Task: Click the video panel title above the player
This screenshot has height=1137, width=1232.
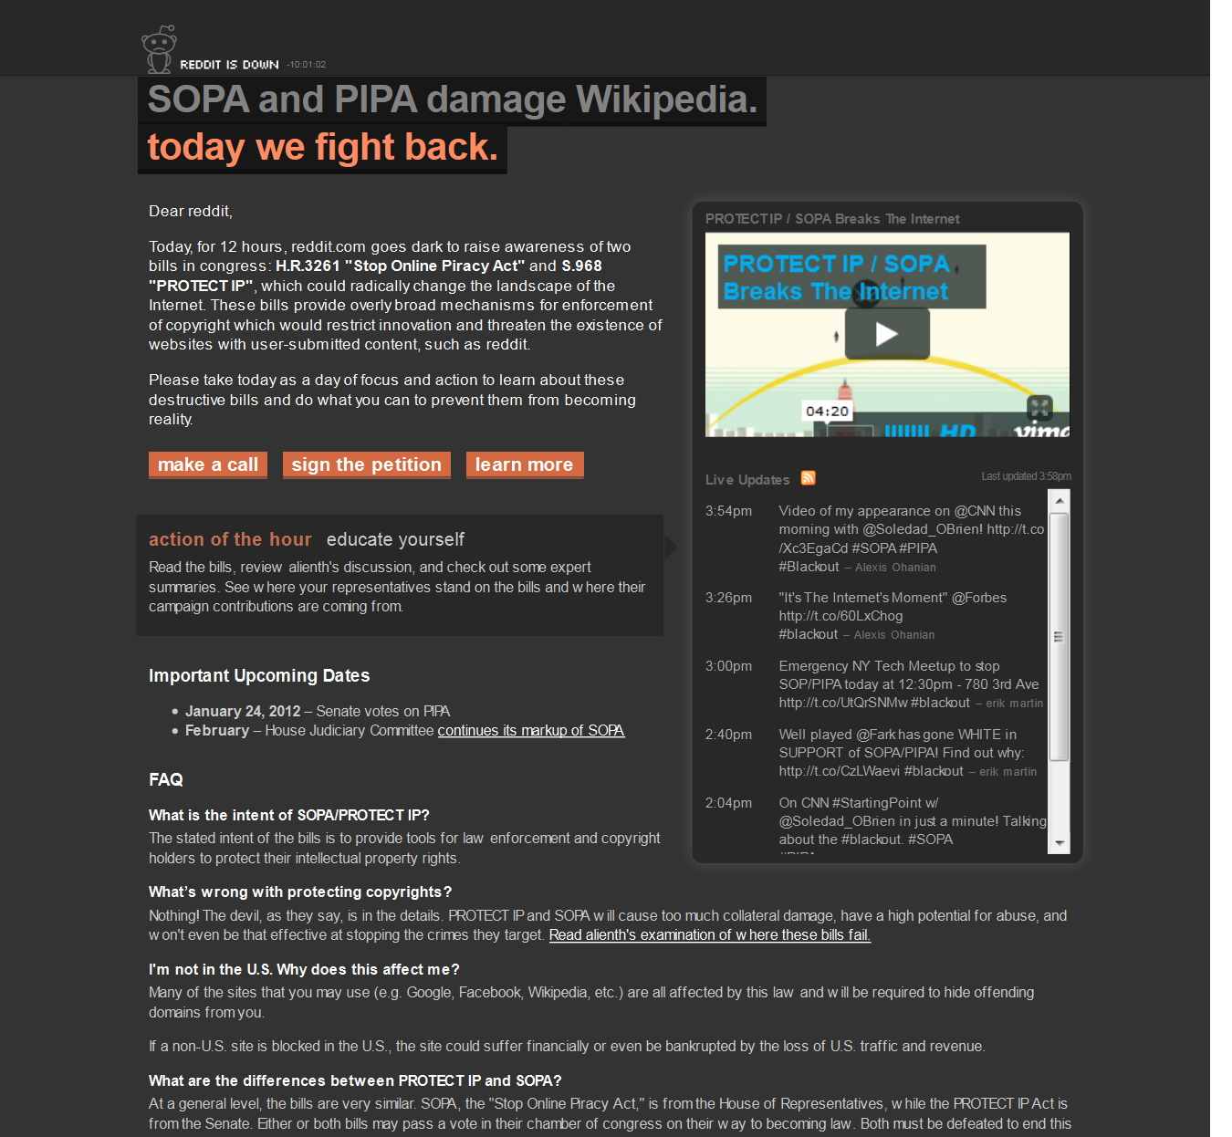Action: (832, 219)
